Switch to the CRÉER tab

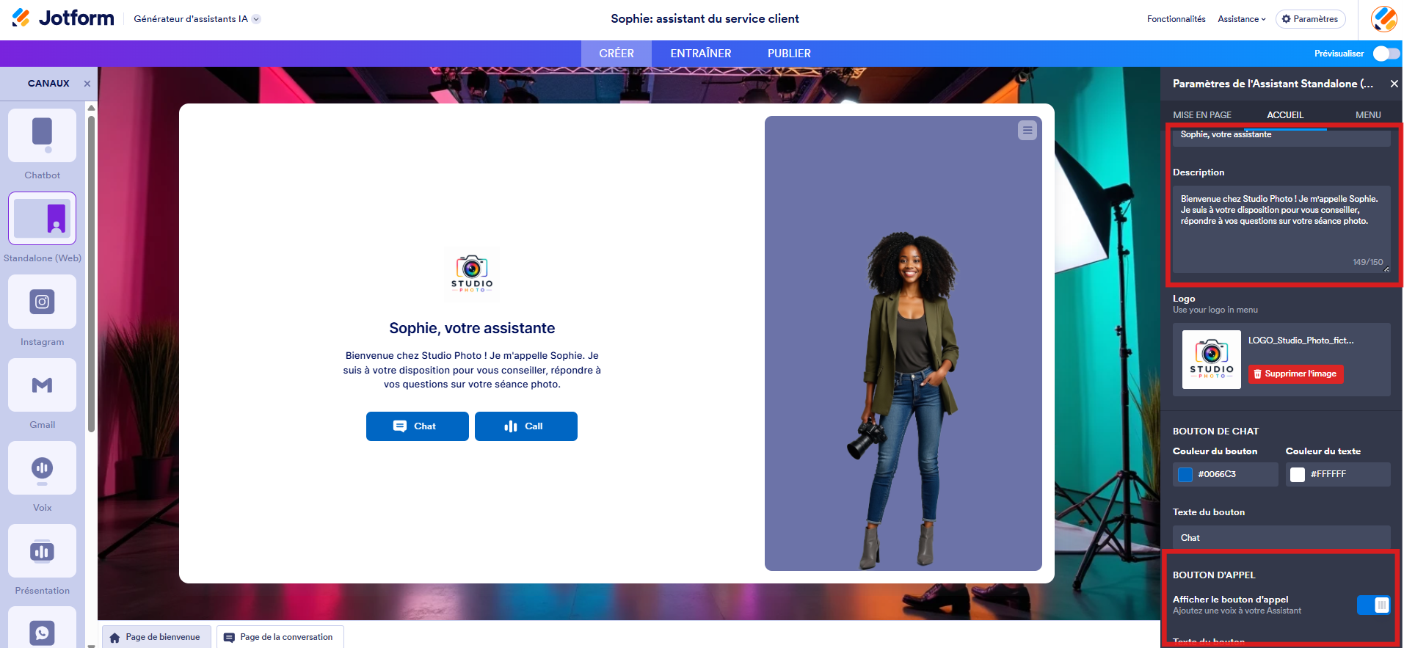[x=616, y=54]
